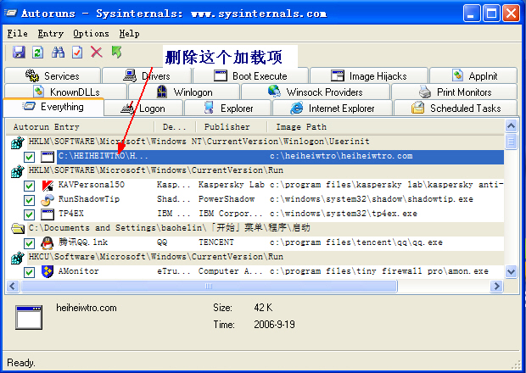Click registry icon beside HKLM CurrentVersion\Run
This screenshot has width=526, height=373.
[18, 171]
